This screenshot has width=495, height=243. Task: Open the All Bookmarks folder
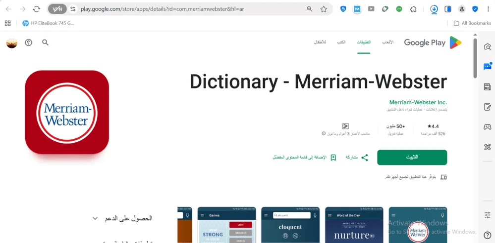pos(472,23)
